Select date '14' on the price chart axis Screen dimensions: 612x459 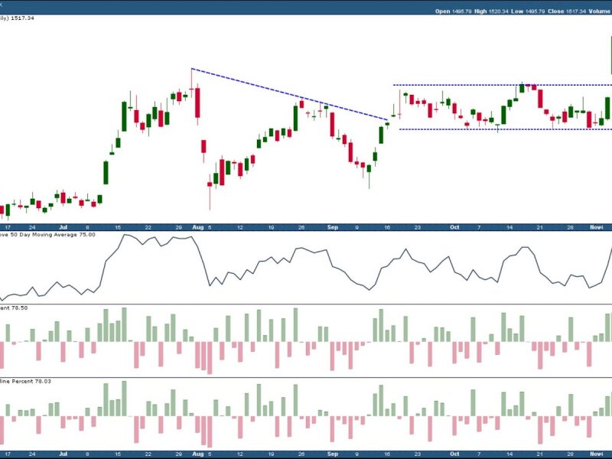pos(509,227)
